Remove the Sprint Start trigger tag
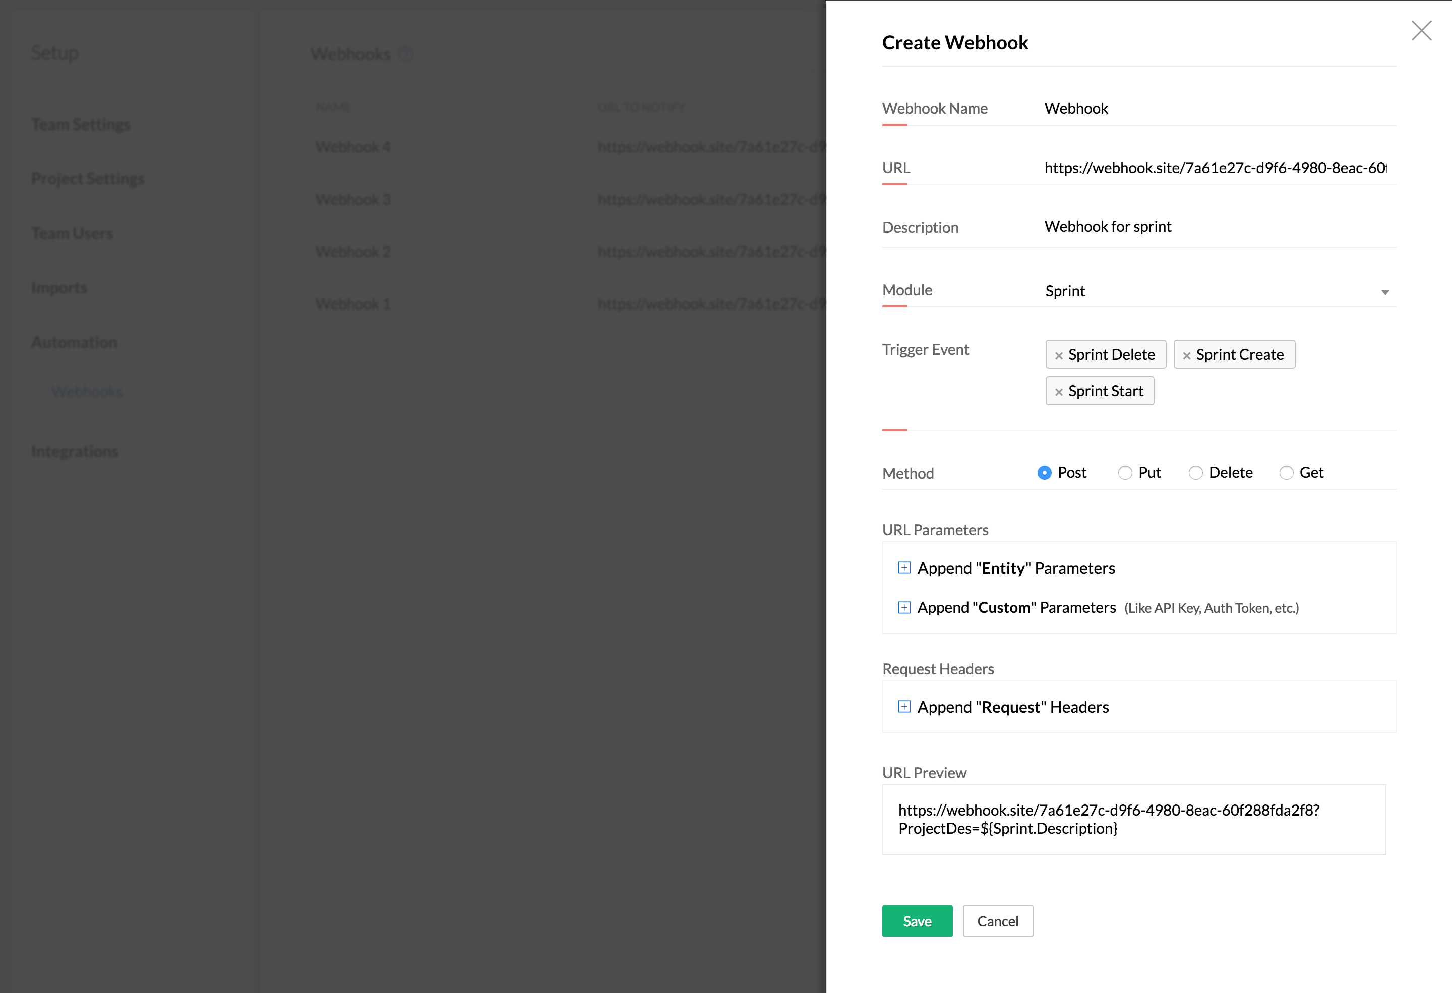1452x993 pixels. tap(1058, 392)
